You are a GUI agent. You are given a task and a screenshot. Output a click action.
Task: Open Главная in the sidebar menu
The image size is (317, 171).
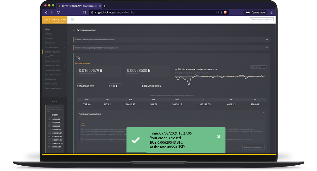[48, 34]
